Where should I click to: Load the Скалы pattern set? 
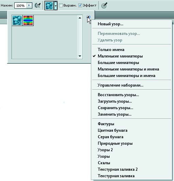pos(132,163)
